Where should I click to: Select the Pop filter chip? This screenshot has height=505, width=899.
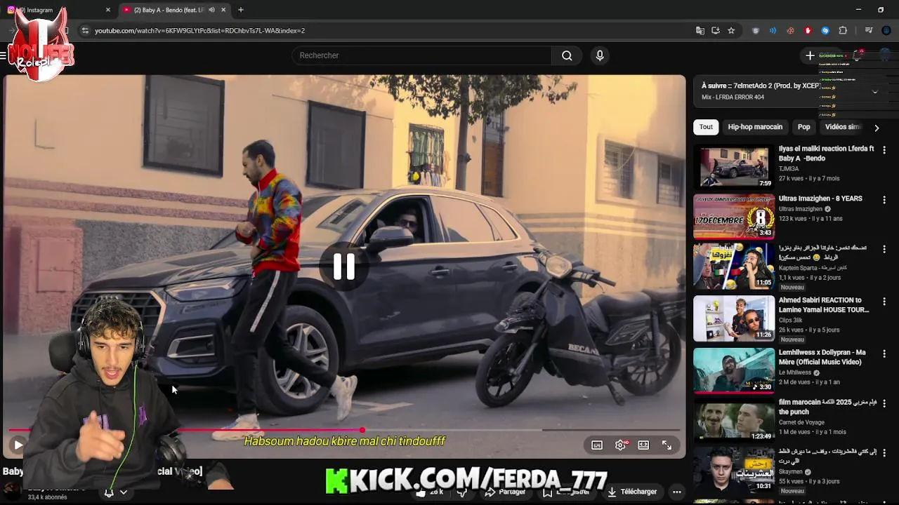pyautogui.click(x=804, y=127)
